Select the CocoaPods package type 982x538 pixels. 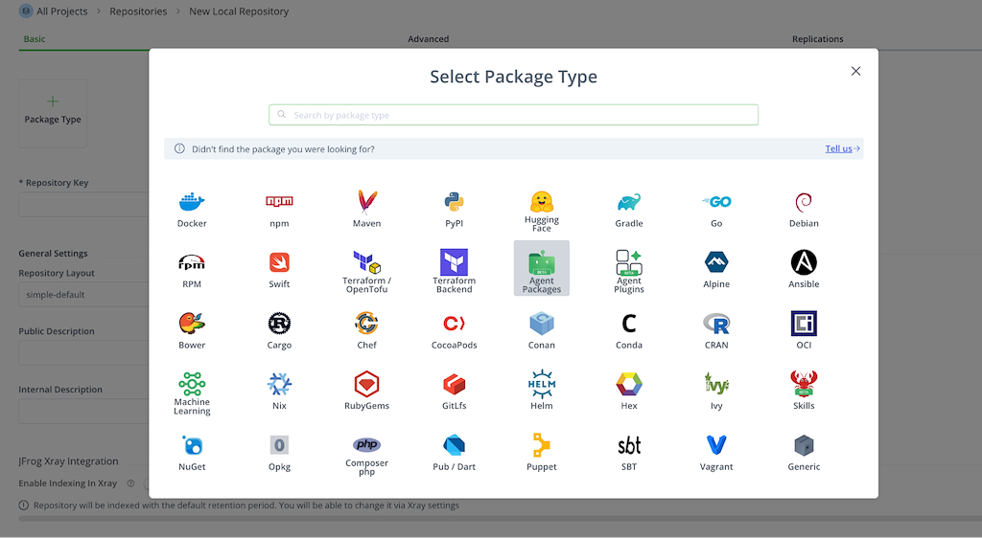tap(454, 330)
